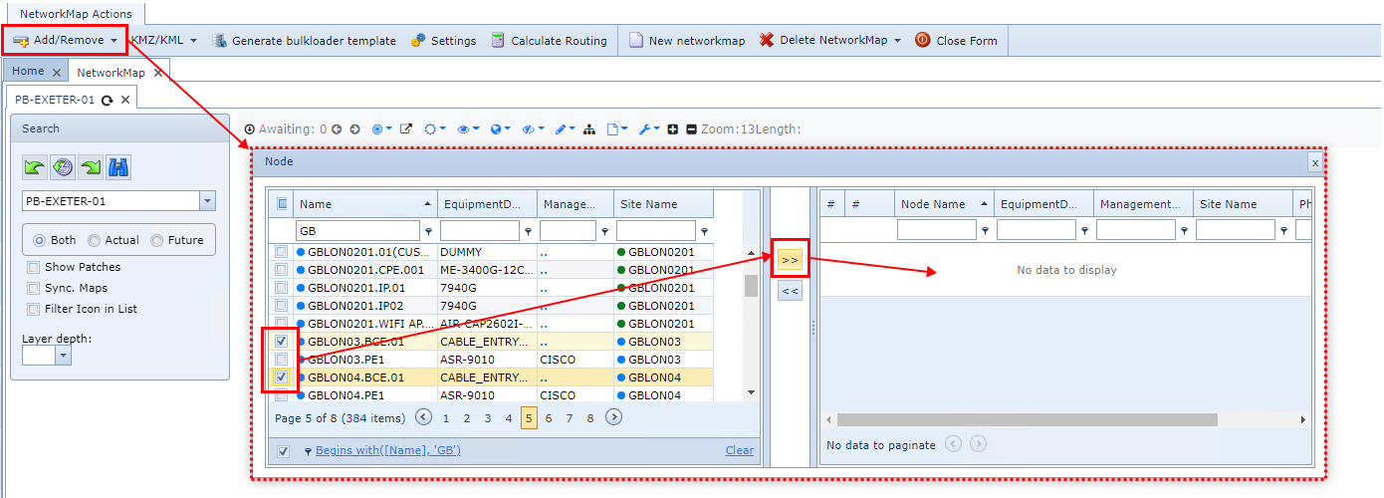Click the plus zoom-in icon
The image size is (1384, 498).
pyautogui.click(x=673, y=129)
